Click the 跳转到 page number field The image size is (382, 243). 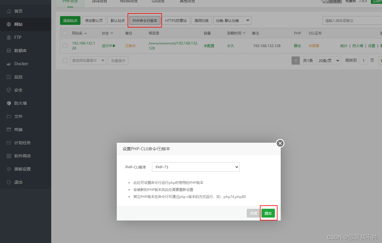[x=363, y=61]
